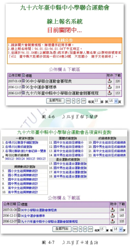Open 高中女生組混合運動查詢 link
Viewport: 130px width, 249px height.
pos(70,172)
